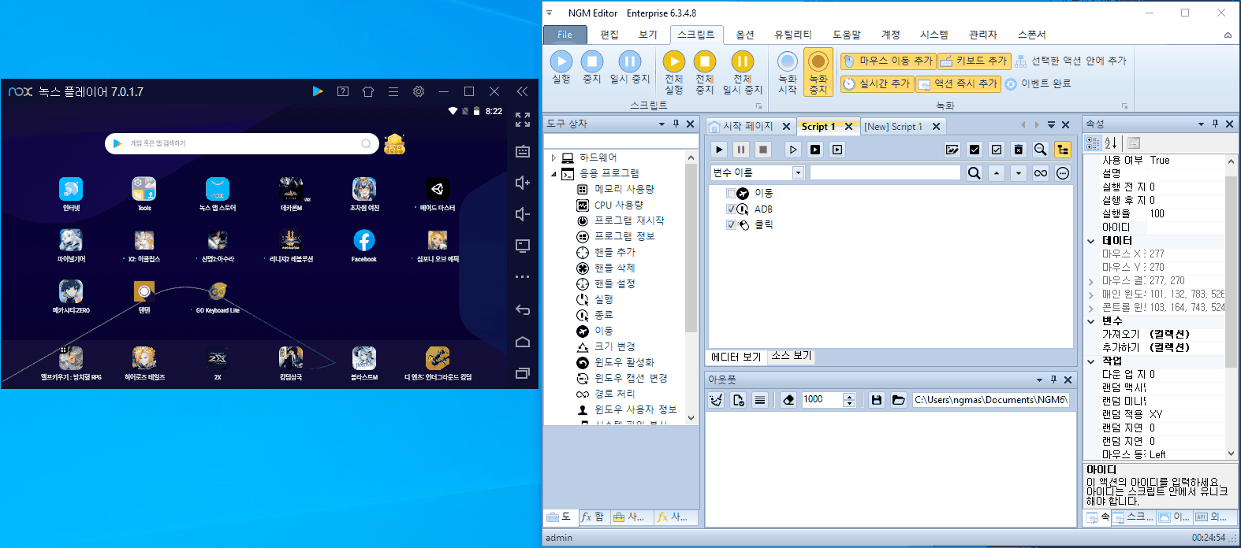This screenshot has width=1241, height=548.
Task: Toggle 실시간 추가 option
Action: click(x=877, y=83)
